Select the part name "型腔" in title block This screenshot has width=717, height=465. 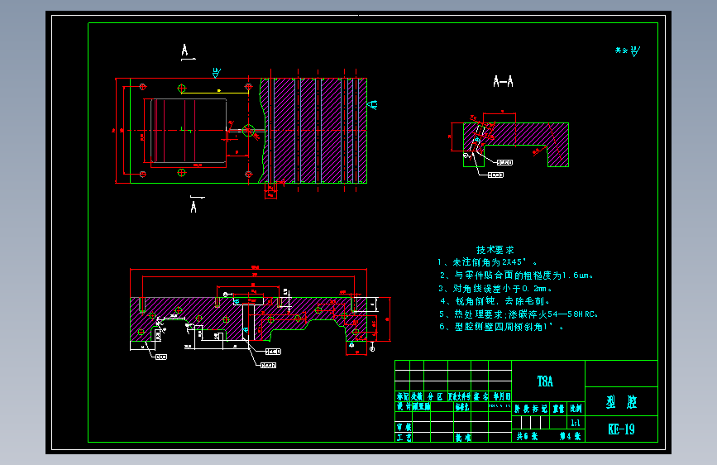point(621,402)
